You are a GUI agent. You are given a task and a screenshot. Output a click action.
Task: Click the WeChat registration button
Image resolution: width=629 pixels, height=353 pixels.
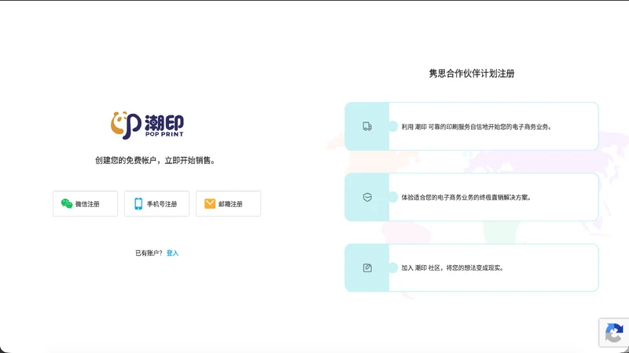86,204
